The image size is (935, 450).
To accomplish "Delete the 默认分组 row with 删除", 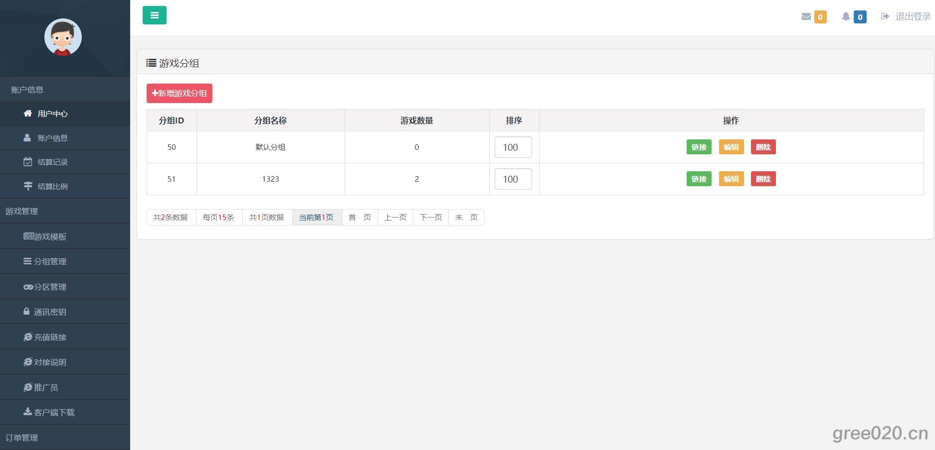I will [x=763, y=147].
